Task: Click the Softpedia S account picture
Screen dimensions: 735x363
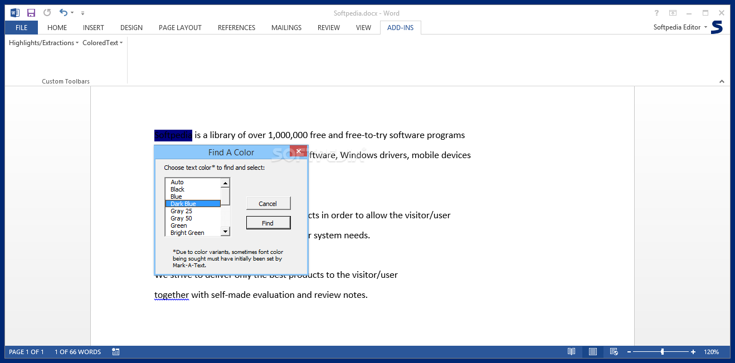Action: click(x=717, y=27)
